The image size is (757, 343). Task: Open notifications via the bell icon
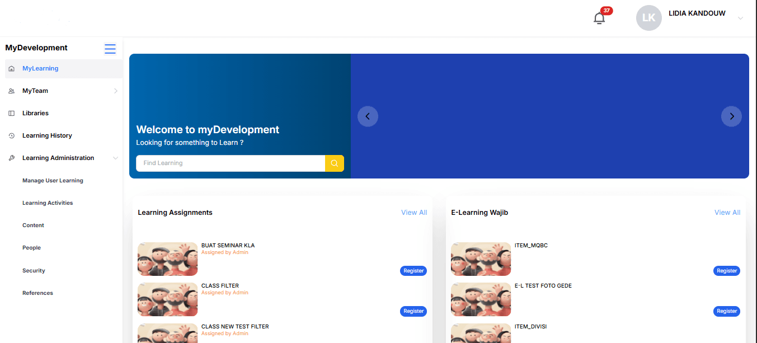click(599, 17)
